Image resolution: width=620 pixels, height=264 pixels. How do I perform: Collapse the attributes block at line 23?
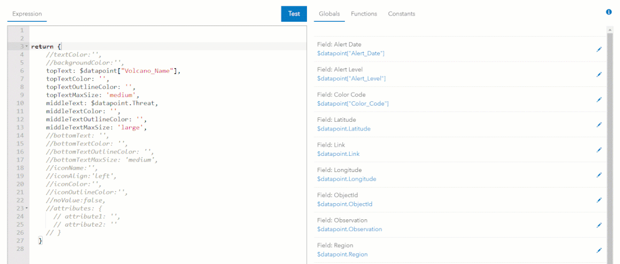click(26, 208)
